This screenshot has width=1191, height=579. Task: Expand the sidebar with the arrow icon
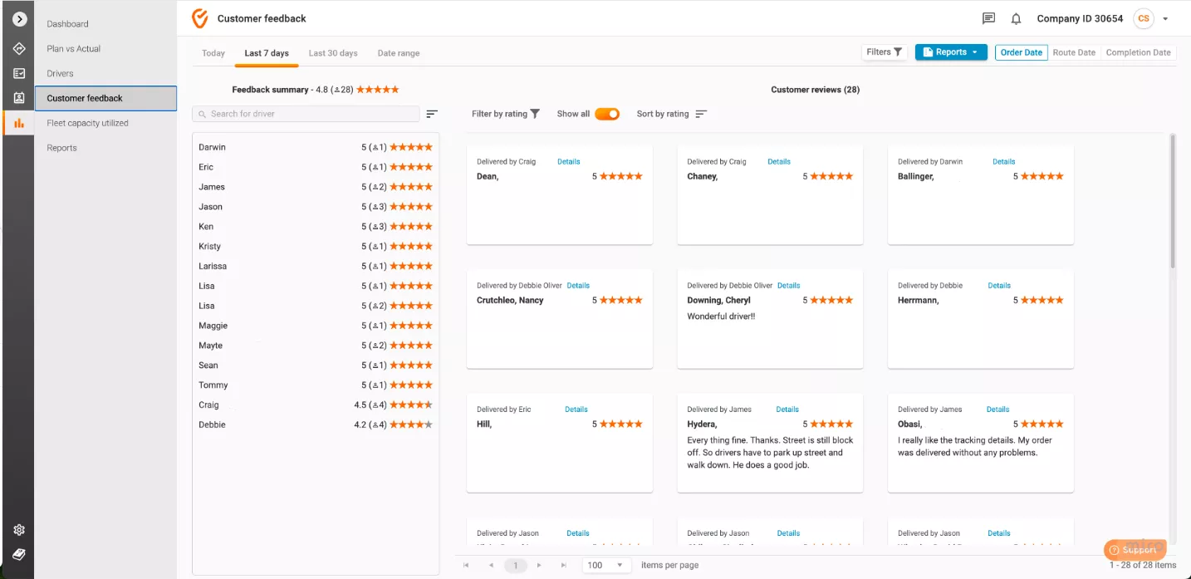(x=20, y=19)
